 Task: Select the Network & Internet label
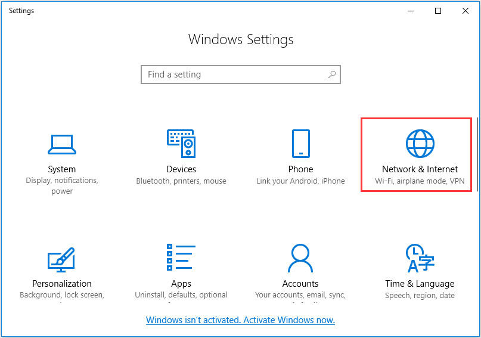tap(420, 169)
